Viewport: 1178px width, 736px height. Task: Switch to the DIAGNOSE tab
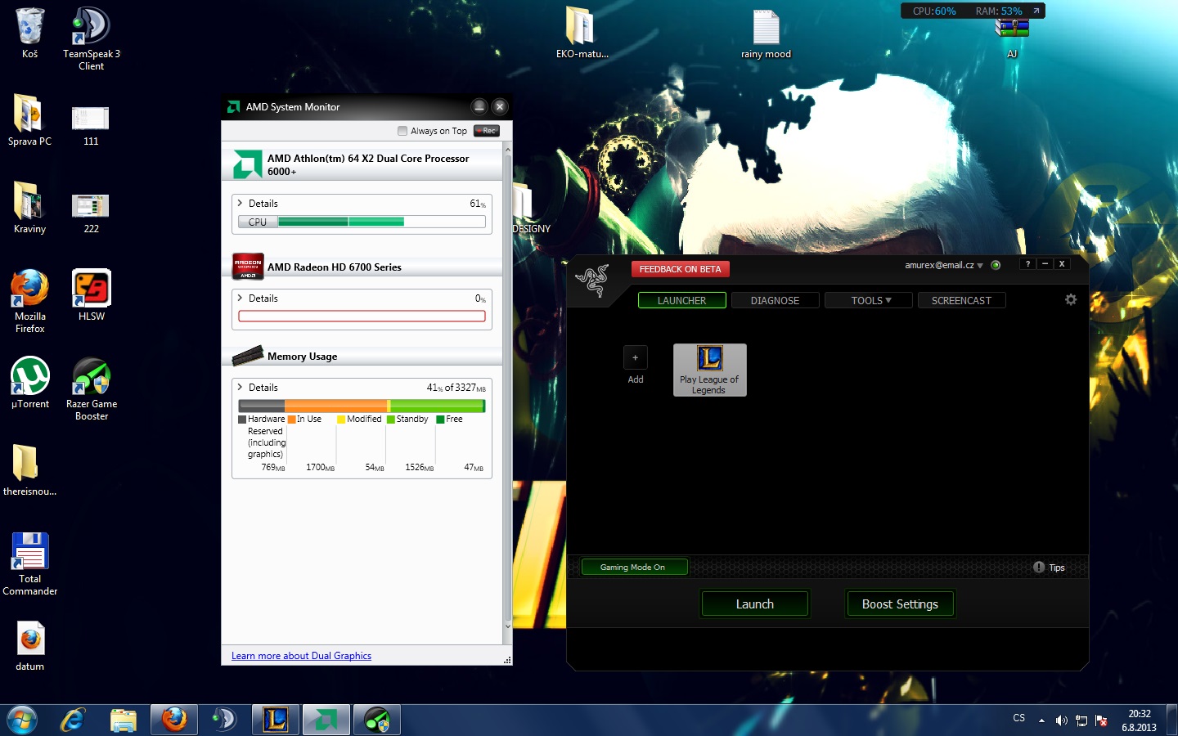click(776, 300)
